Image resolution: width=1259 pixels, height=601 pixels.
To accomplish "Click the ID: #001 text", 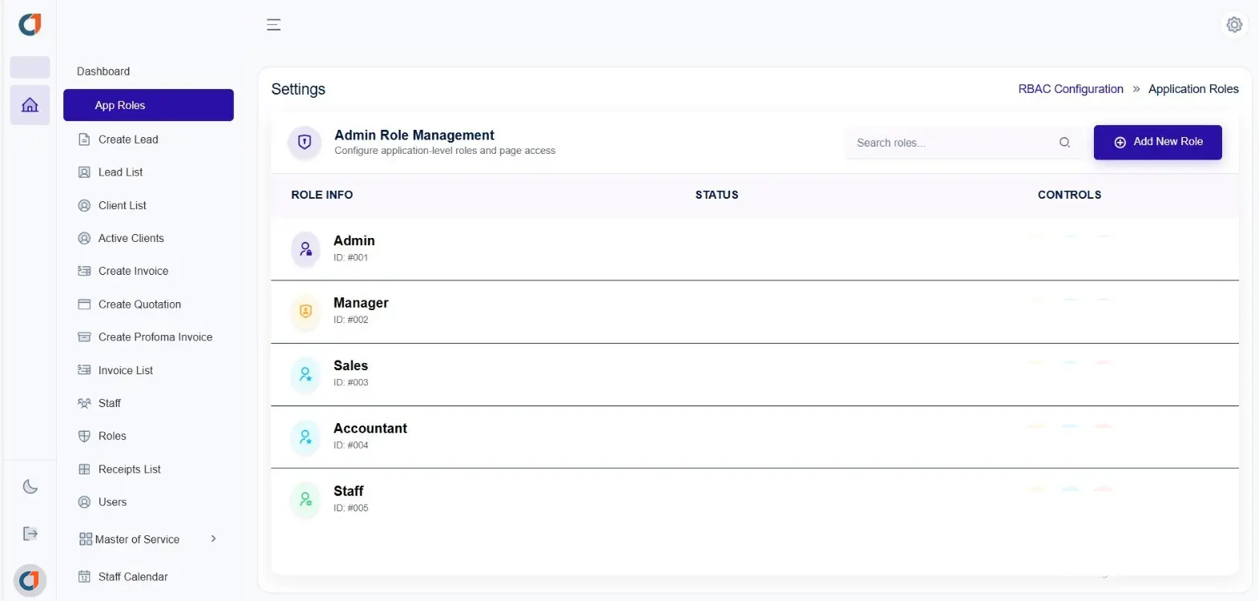I will click(351, 257).
